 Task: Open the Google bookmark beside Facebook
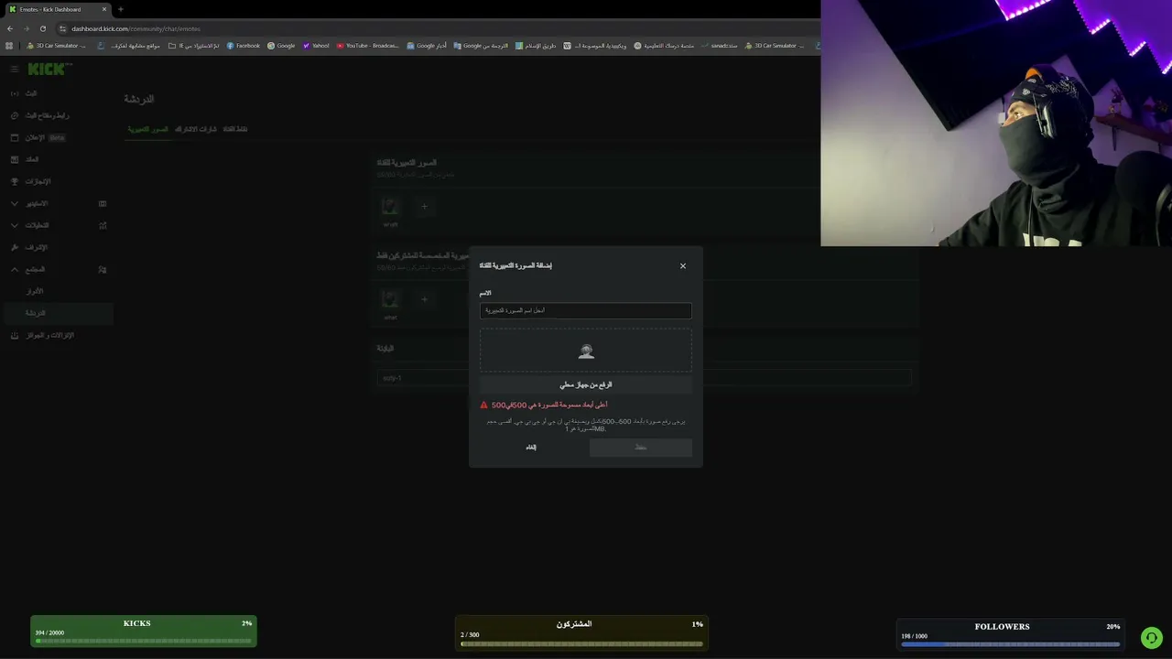point(281,46)
